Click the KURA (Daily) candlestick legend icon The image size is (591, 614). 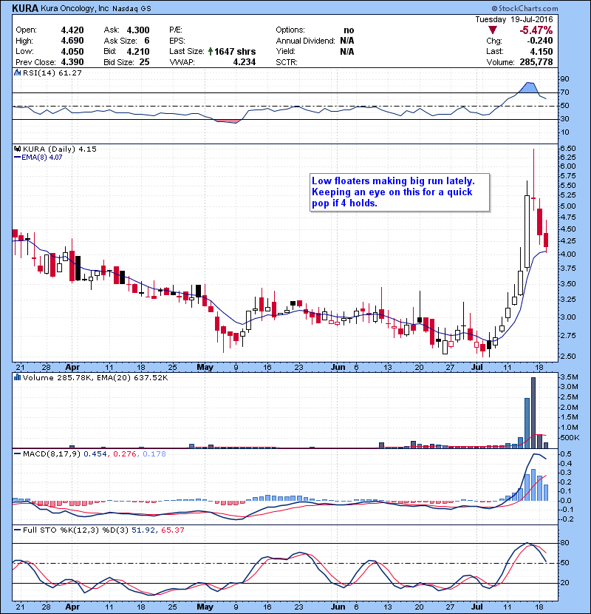(x=16, y=149)
